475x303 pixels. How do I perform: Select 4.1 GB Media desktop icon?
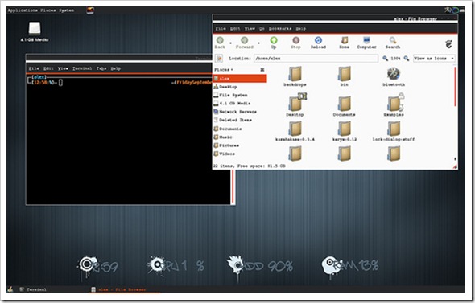coord(35,31)
